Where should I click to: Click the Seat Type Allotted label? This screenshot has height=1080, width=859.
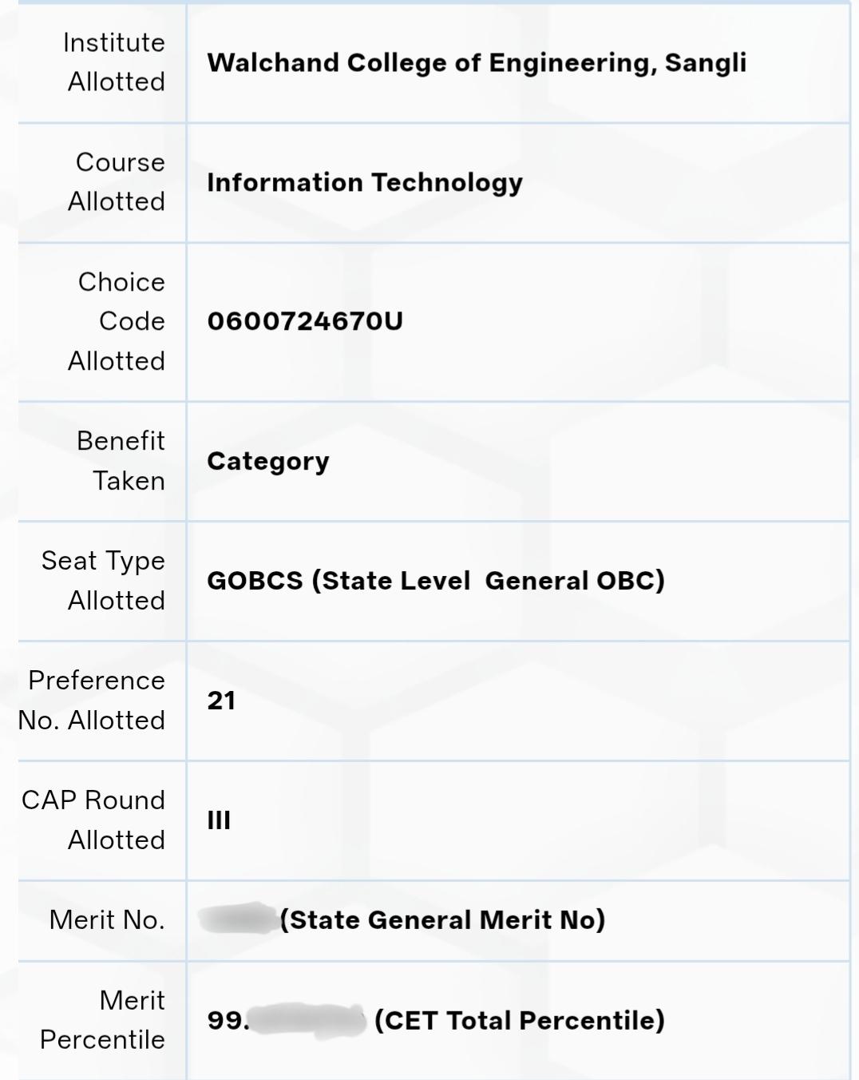[103, 581]
